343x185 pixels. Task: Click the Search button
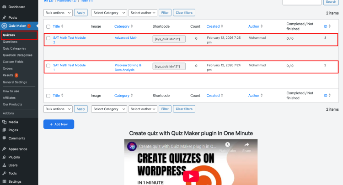click(331, 2)
